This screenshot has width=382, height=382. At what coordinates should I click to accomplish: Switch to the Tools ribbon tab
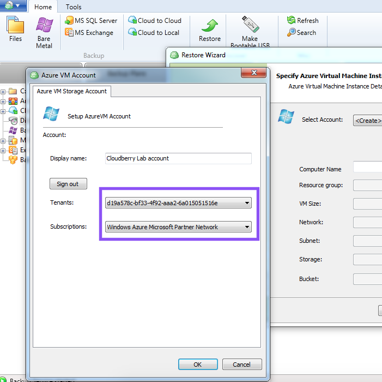click(74, 7)
